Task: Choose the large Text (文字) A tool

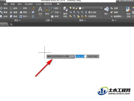Action: [40, 11]
